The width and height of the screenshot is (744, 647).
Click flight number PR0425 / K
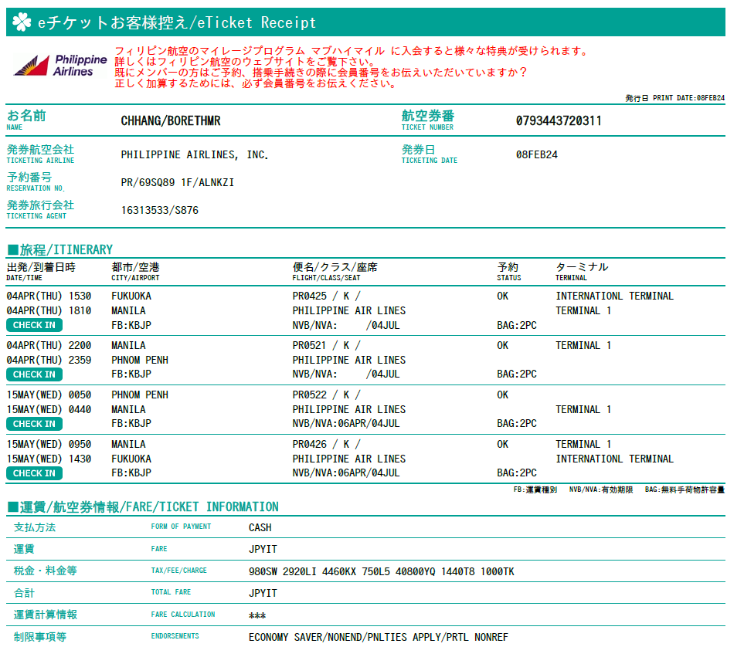coord(326,296)
